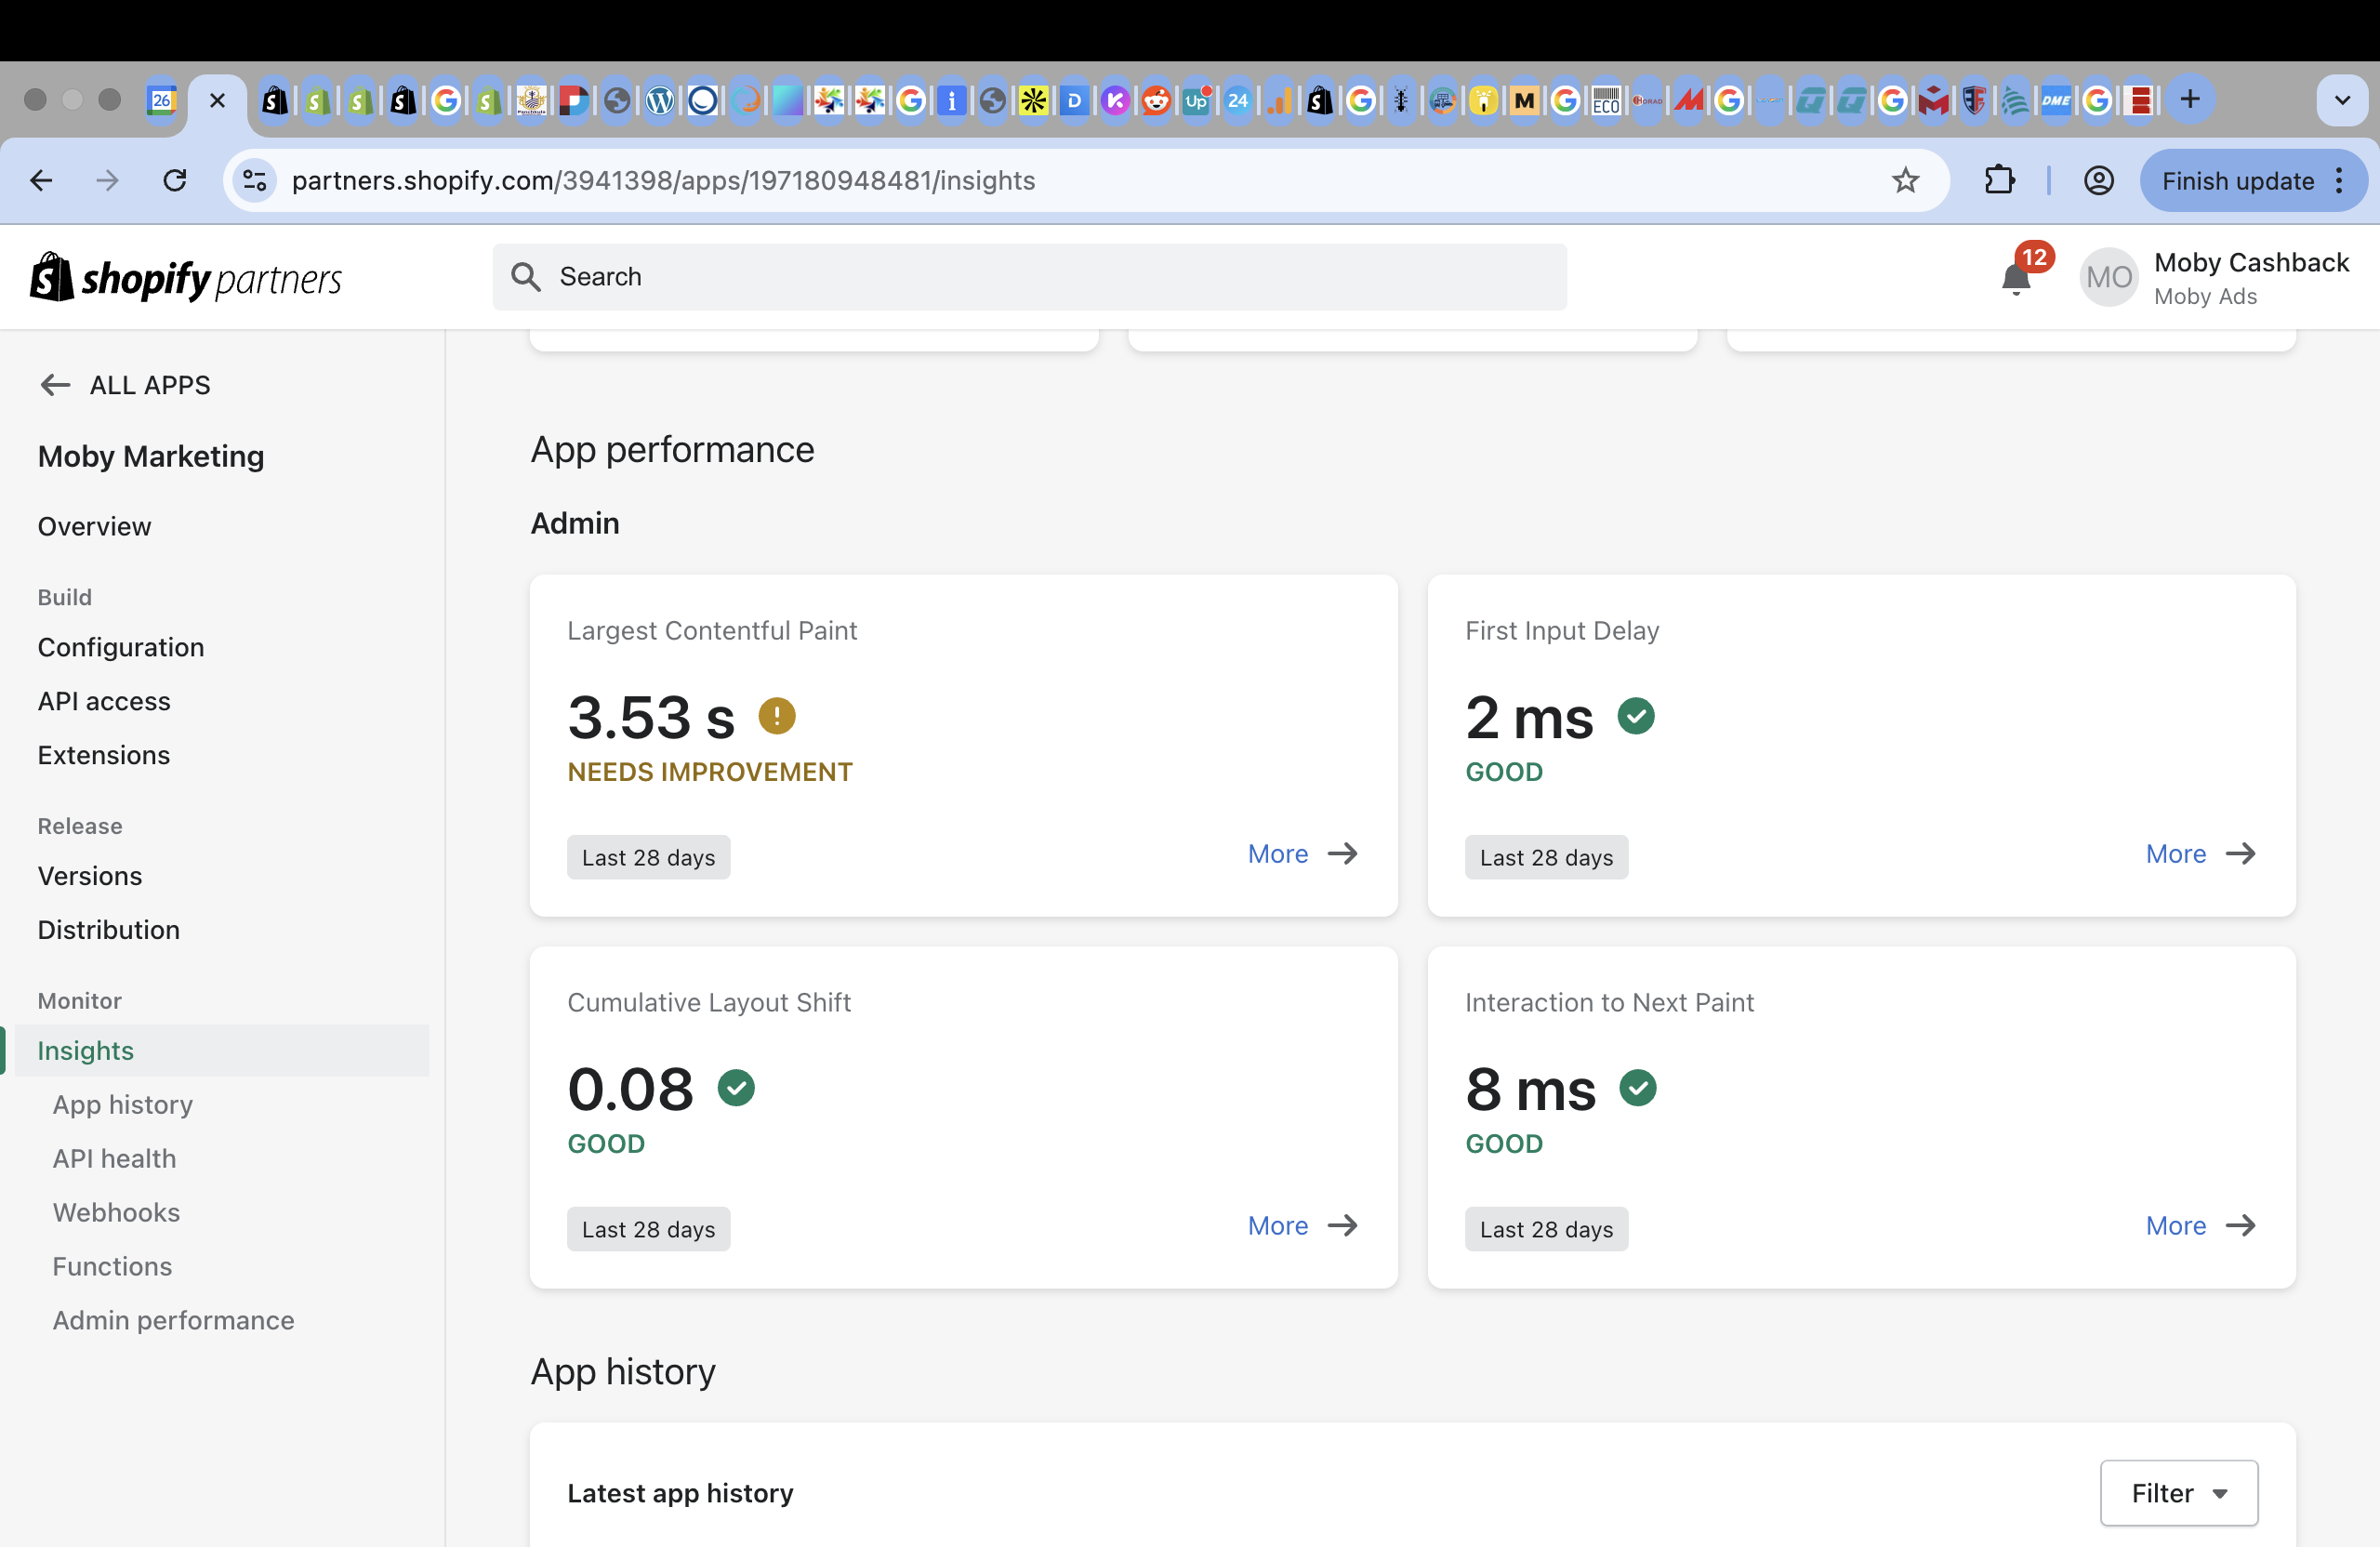This screenshot has width=2380, height=1547.
Task: Click the address bar URL
Action: pyautogui.click(x=663, y=180)
